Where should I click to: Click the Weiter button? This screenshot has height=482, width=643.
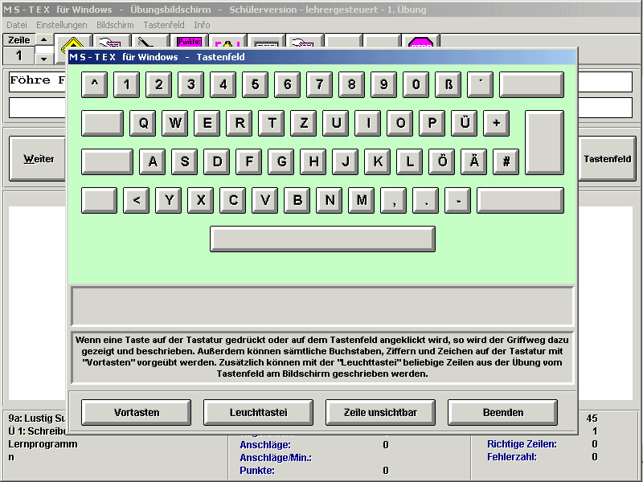tap(39, 159)
